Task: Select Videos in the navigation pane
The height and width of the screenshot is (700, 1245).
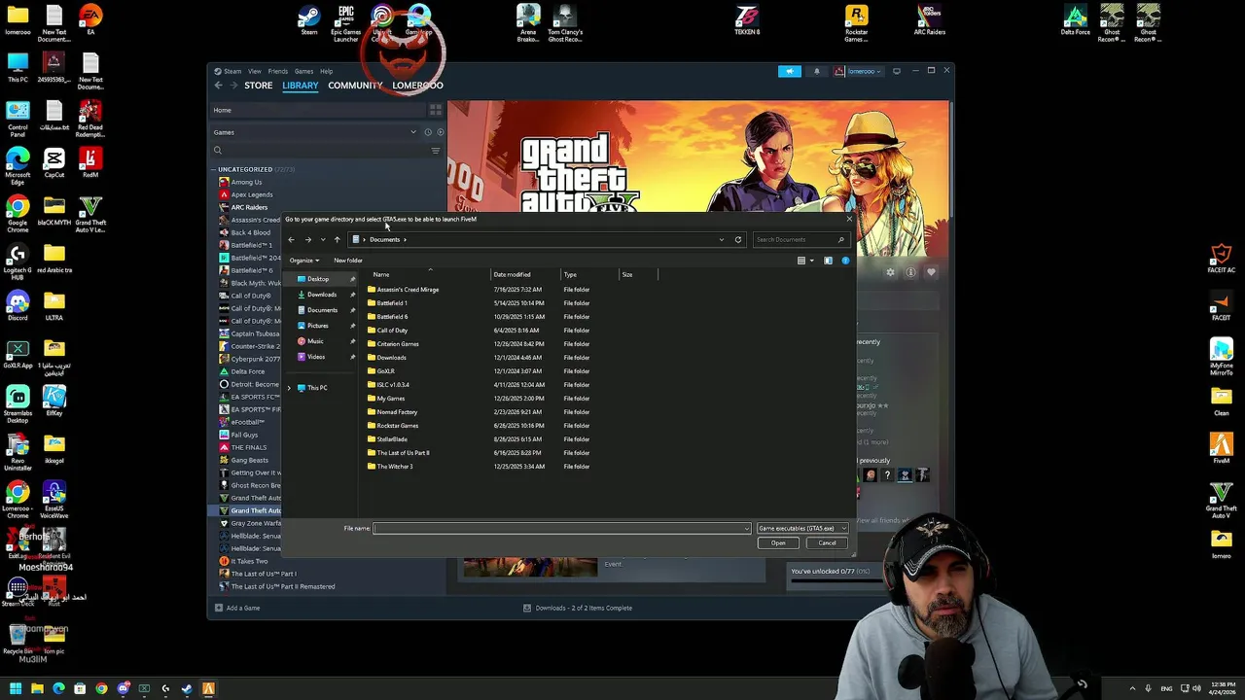Action: tap(316, 357)
